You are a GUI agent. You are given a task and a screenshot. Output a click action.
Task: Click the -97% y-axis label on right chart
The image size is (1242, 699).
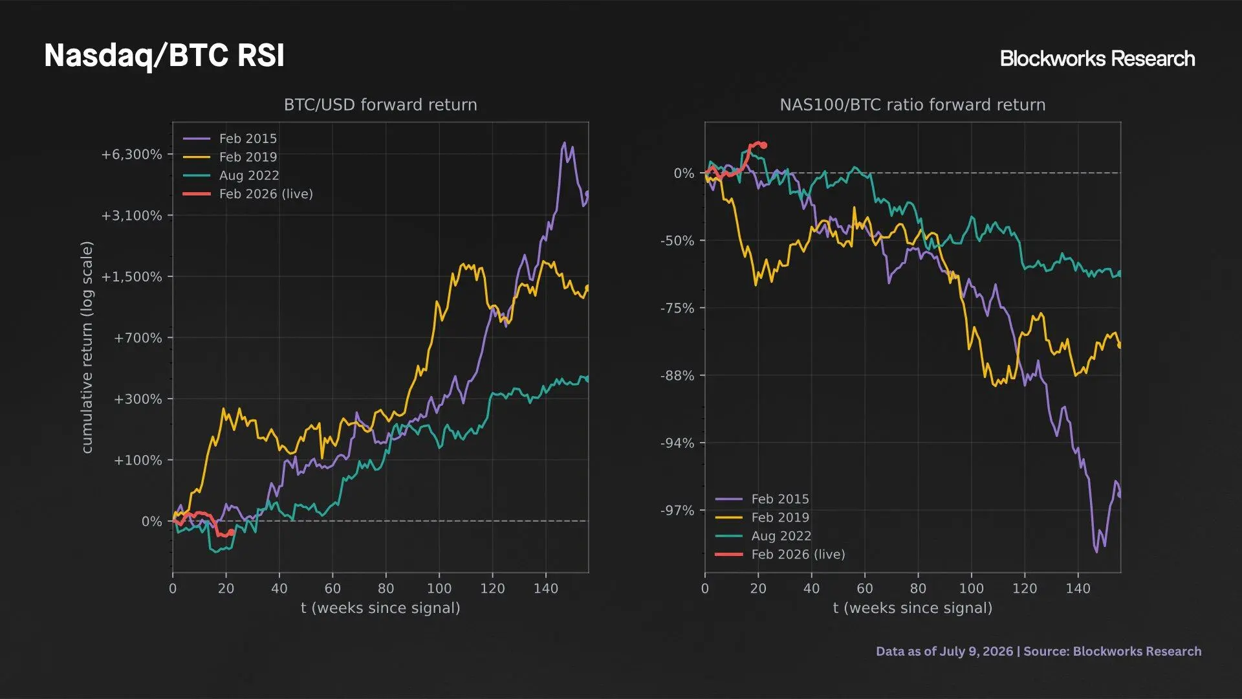677,511
